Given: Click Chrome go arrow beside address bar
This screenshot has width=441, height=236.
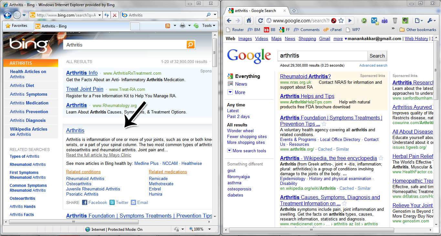Looking at the screenshot, I should coord(350,21).
